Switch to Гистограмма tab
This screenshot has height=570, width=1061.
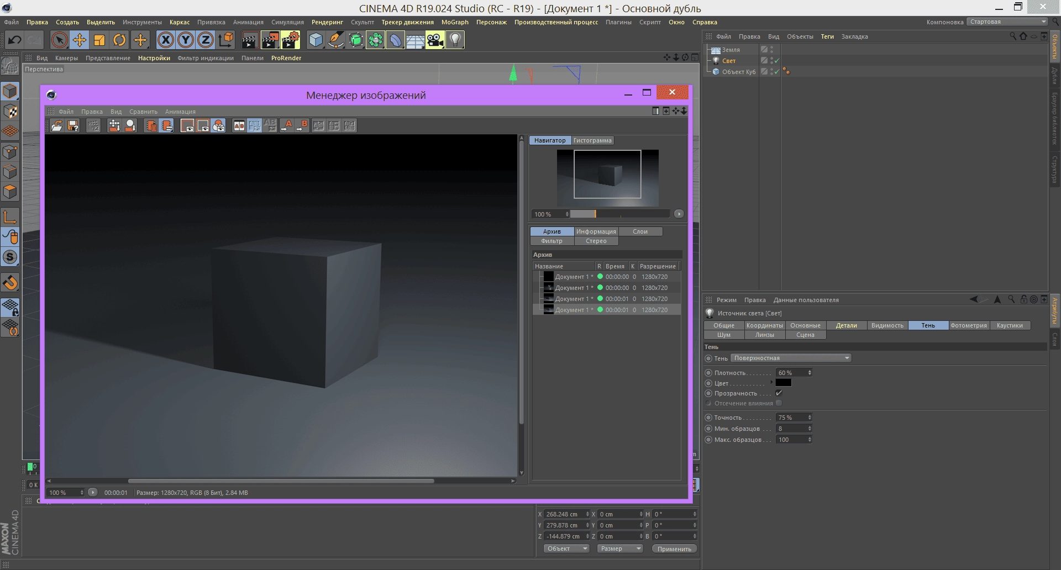(592, 140)
